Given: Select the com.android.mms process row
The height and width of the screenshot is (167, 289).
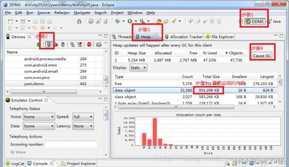Looking at the screenshot, I should 54,65.
